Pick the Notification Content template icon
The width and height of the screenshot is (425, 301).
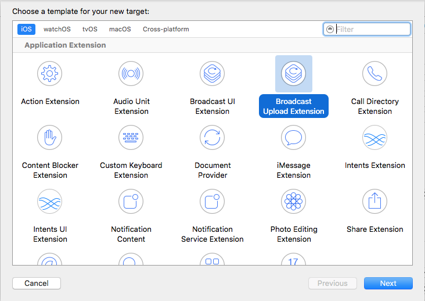click(x=131, y=202)
